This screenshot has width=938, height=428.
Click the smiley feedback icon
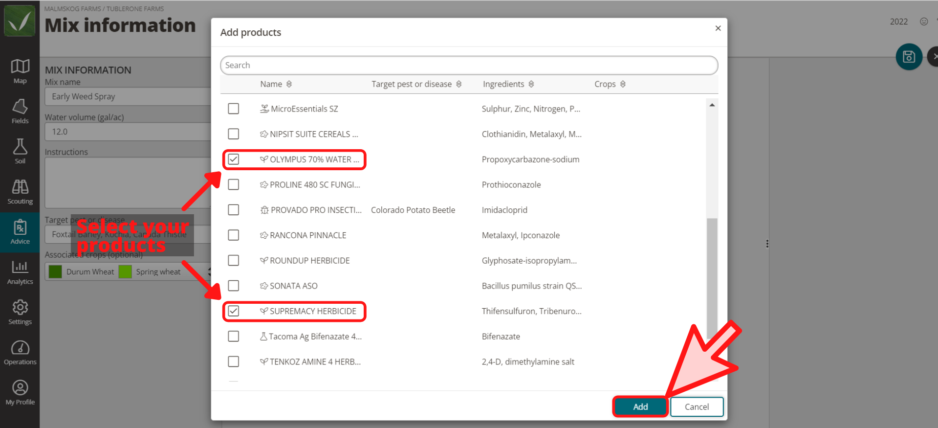tap(924, 22)
